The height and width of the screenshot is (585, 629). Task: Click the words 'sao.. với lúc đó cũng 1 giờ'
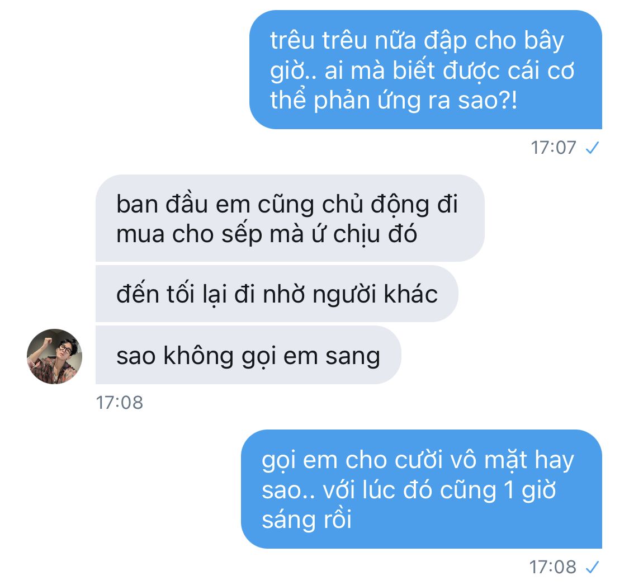click(x=409, y=490)
